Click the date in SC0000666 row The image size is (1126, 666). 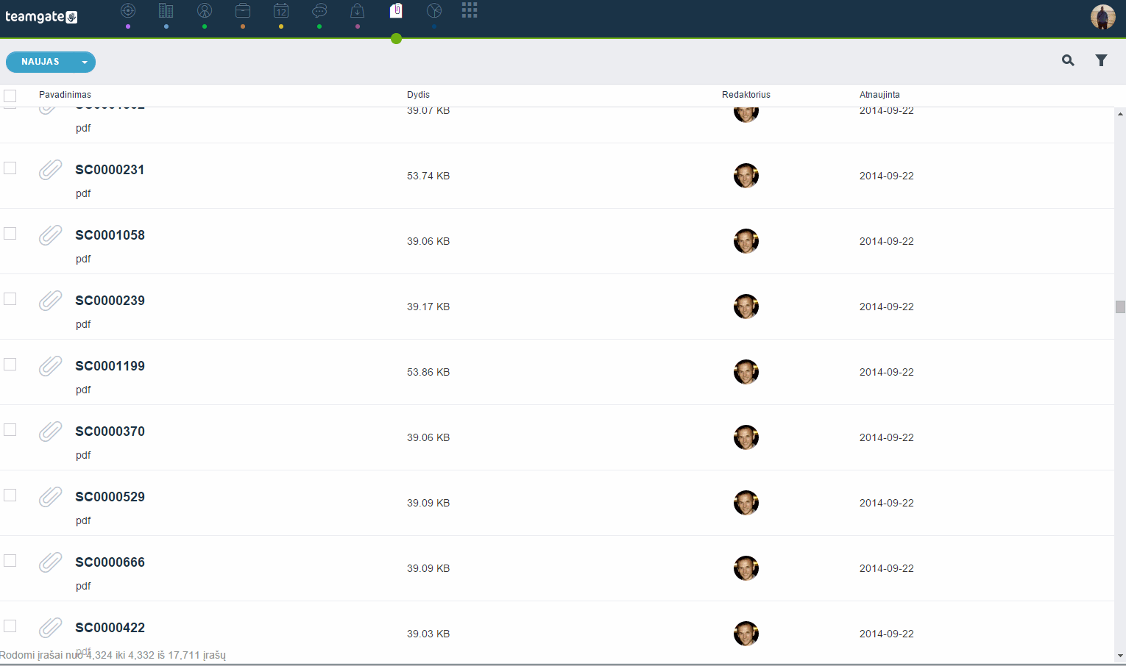pos(887,568)
